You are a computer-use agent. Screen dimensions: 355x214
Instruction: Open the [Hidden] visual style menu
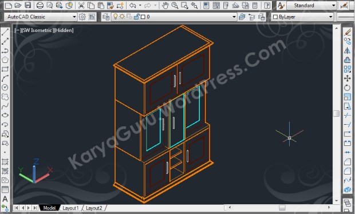coord(64,30)
